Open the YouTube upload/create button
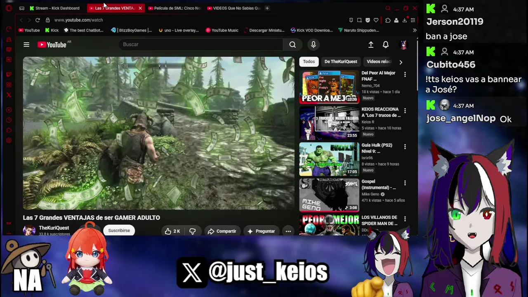Viewport: 528px width, 297px height. pyautogui.click(x=371, y=45)
